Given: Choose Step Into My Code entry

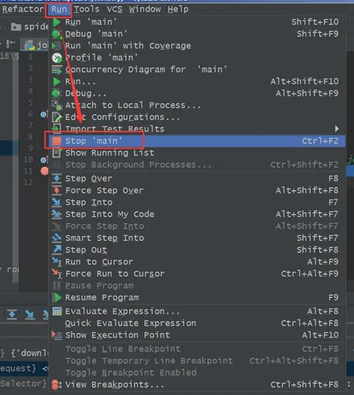Looking at the screenshot, I should (197, 214).
